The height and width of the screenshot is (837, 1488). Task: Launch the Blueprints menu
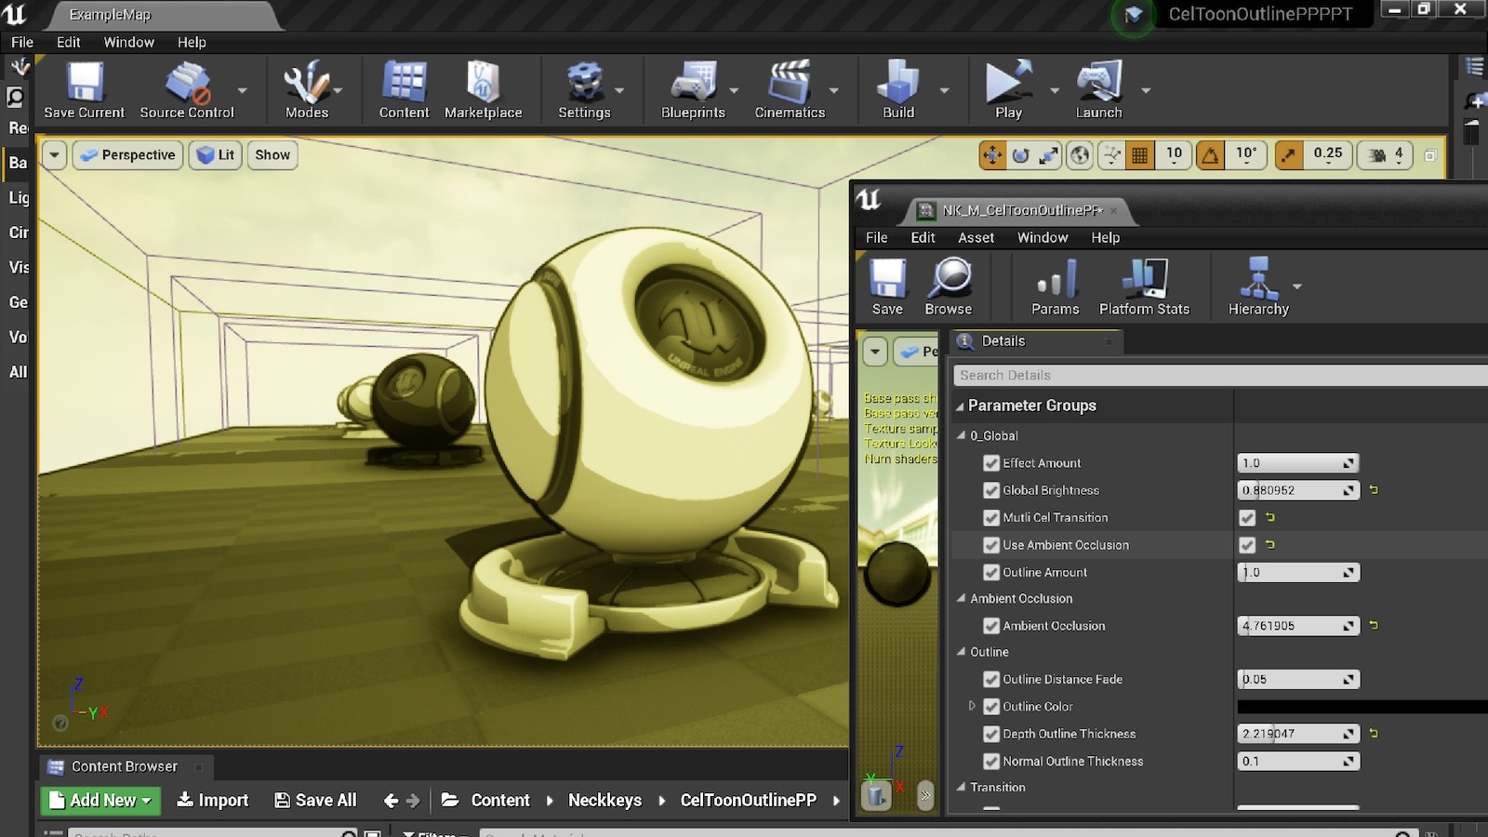pos(692,88)
